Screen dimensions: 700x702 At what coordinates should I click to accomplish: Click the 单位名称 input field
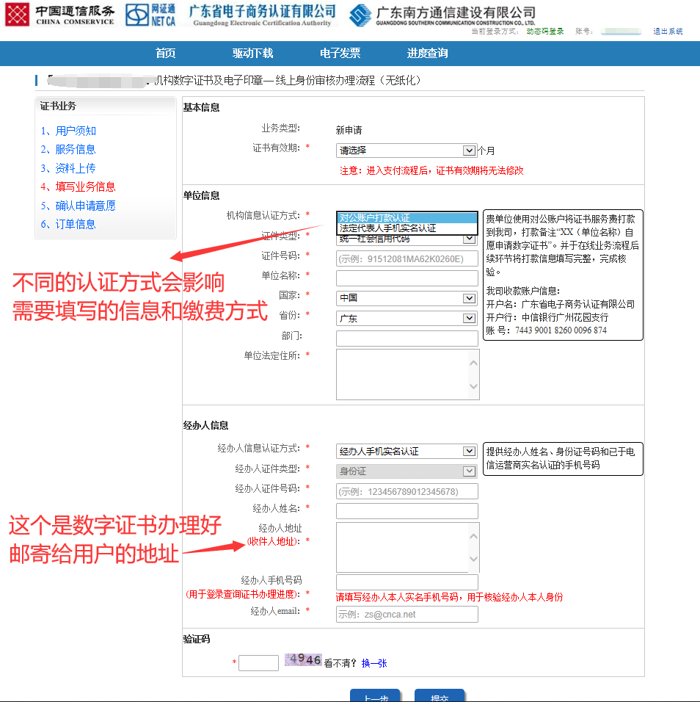tap(406, 278)
